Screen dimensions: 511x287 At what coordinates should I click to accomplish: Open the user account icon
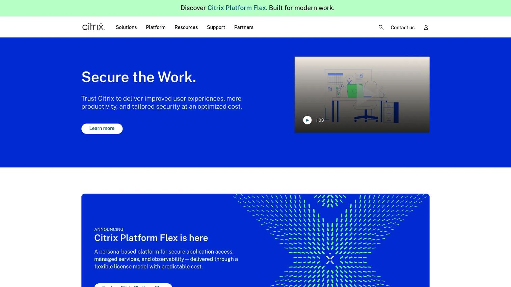426,27
